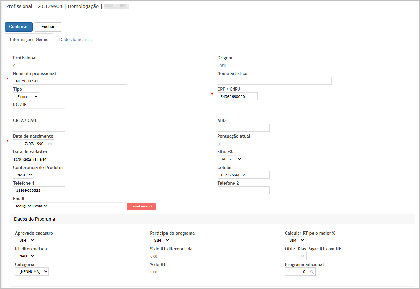
Task: Expand the Situação dropdown set to Ativo
Action: [x=230, y=159]
